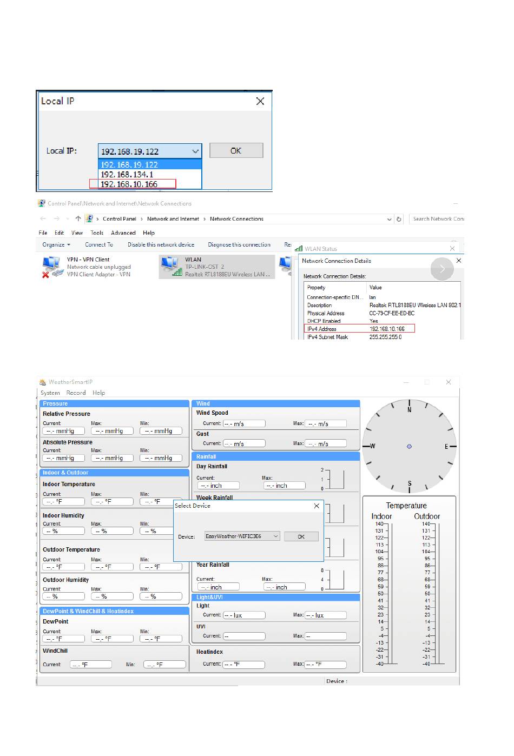Click the Back arrow in Network Connections
Viewport: 514px width, 756px height.
tap(43, 218)
